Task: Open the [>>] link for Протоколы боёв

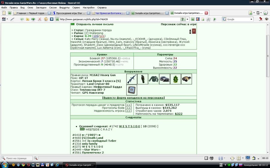Action: coord(128,108)
